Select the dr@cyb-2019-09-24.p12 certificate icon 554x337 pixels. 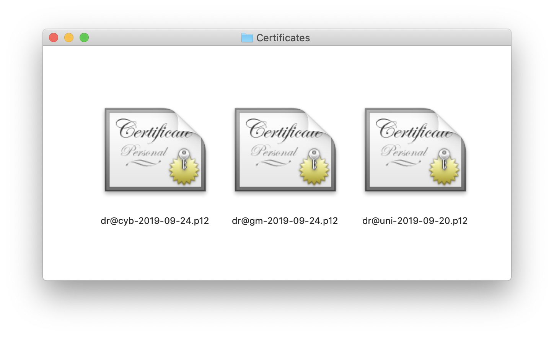click(155, 150)
